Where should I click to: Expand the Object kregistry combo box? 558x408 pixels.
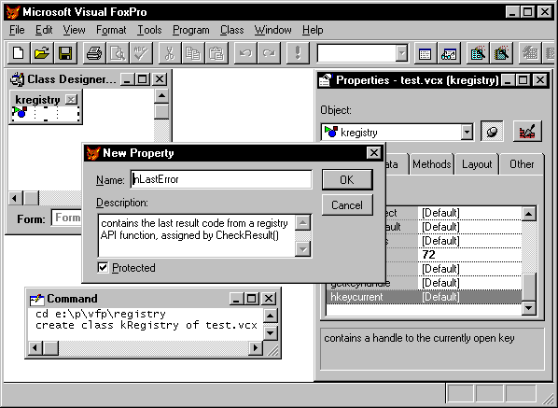[x=467, y=132]
